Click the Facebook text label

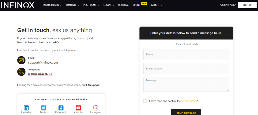pos(61,112)
